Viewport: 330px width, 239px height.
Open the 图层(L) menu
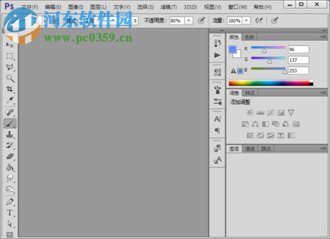point(98,7)
